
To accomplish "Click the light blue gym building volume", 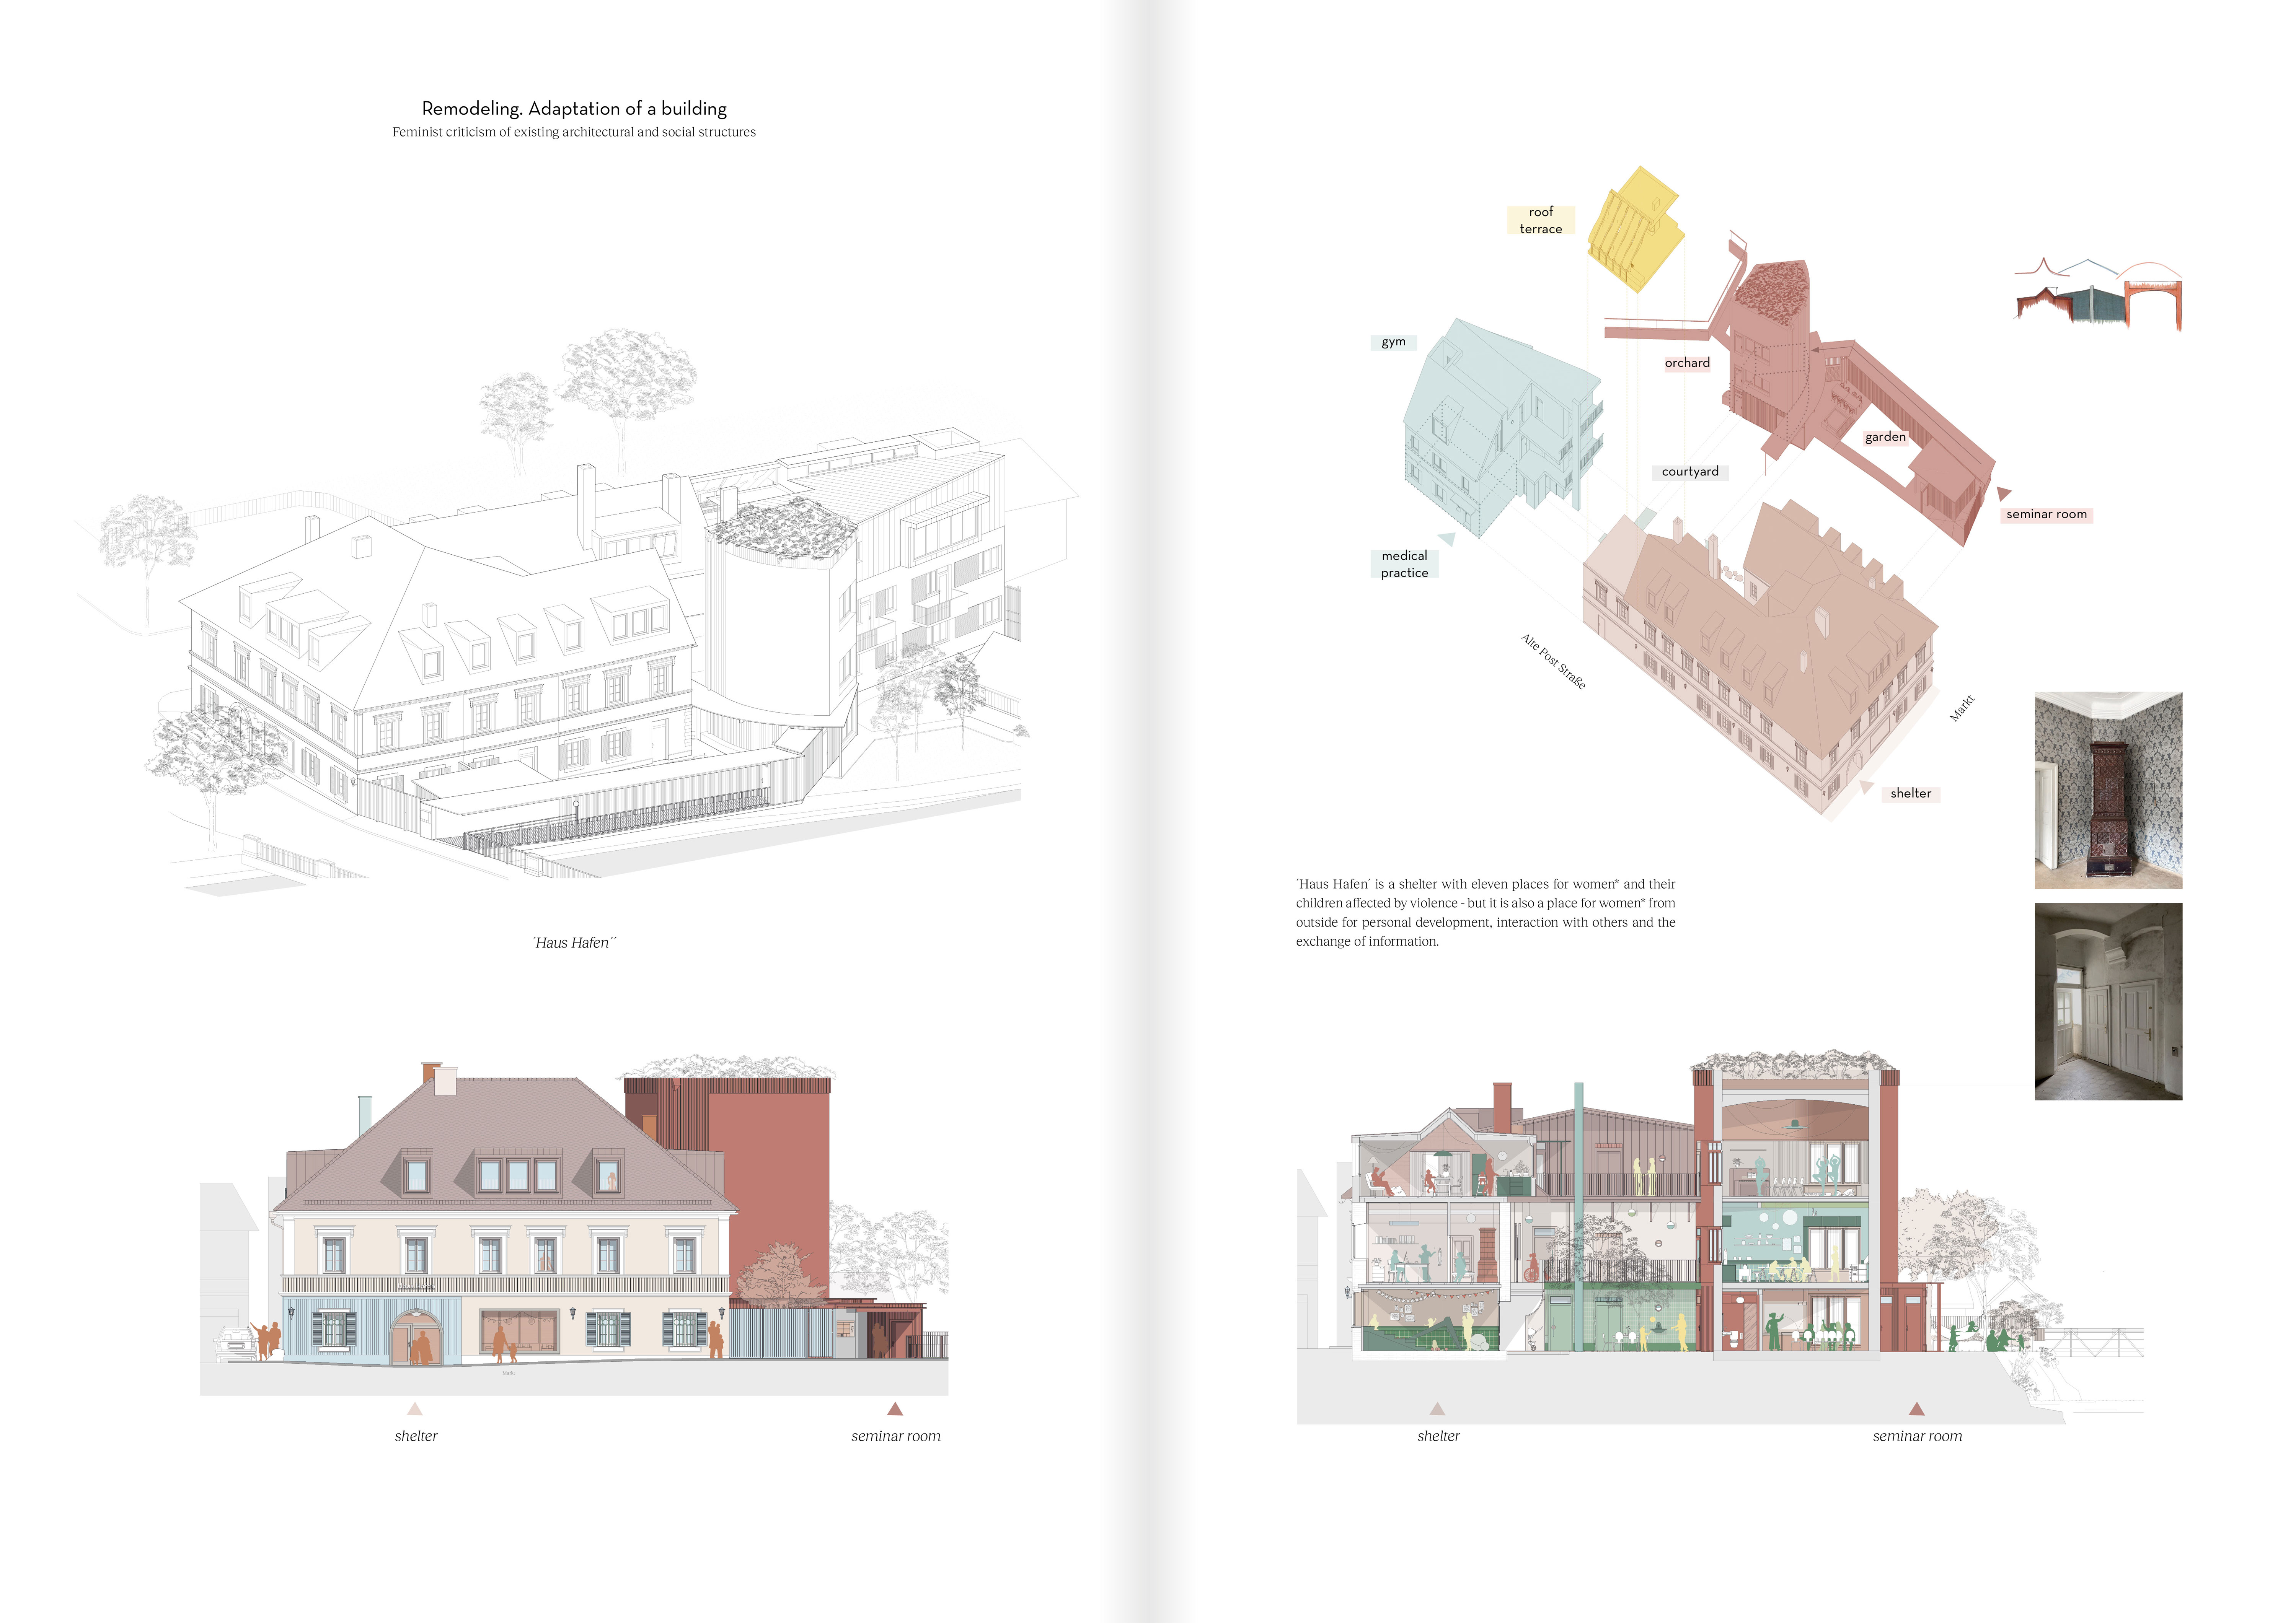I will click(1503, 428).
